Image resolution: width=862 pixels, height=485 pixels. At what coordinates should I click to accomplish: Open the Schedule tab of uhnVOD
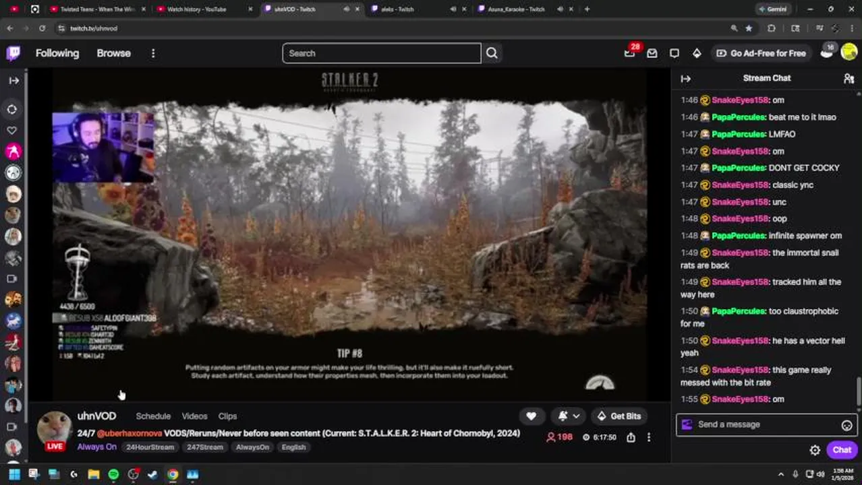[153, 416]
